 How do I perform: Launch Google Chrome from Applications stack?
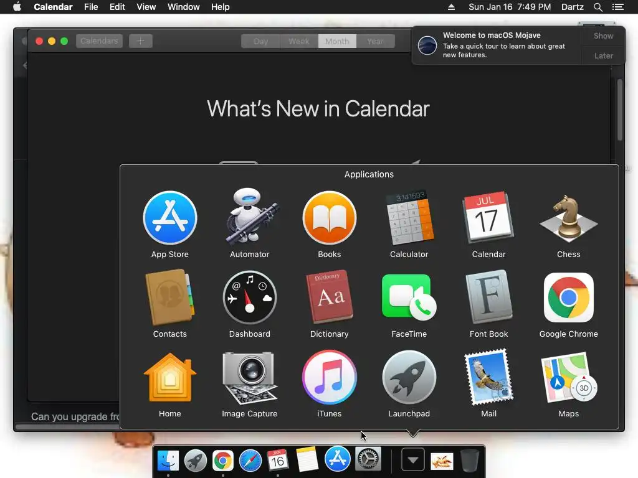point(568,298)
